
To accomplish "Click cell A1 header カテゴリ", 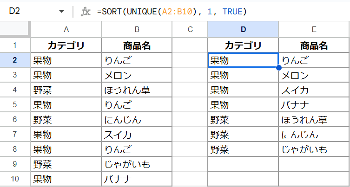I will click(66, 45).
